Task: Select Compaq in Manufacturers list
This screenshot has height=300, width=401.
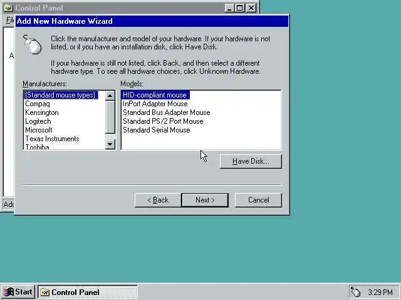Action: 38,104
